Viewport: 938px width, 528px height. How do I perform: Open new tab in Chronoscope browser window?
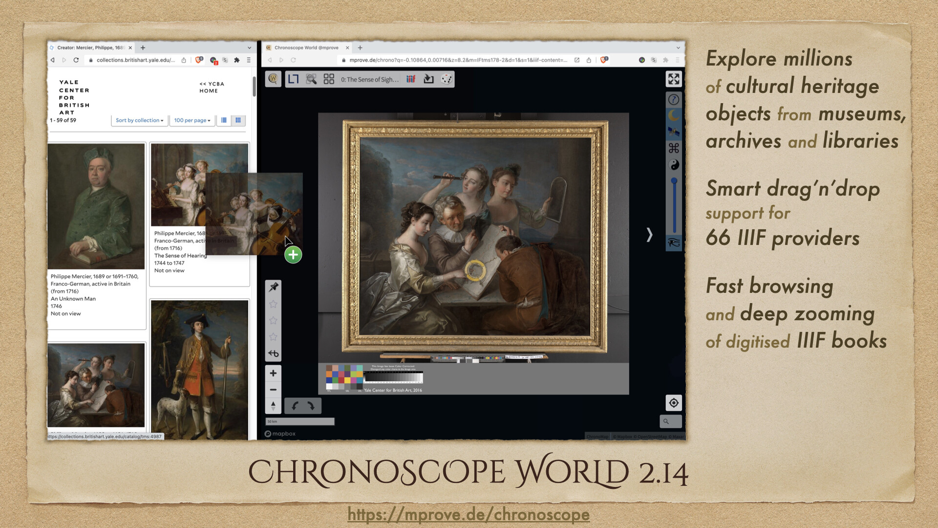pyautogui.click(x=360, y=47)
